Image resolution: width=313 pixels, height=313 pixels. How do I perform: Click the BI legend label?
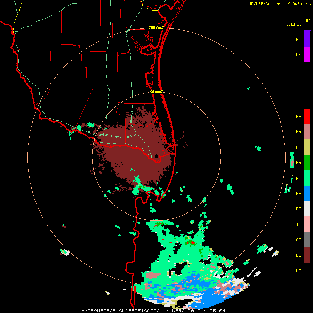coord(299,255)
